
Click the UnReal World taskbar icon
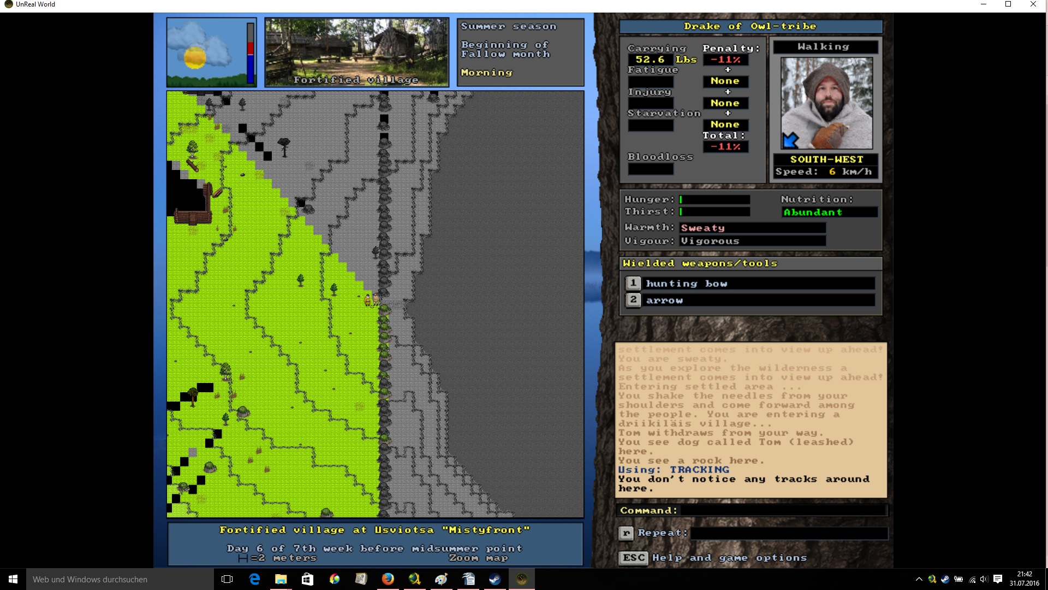point(522,579)
